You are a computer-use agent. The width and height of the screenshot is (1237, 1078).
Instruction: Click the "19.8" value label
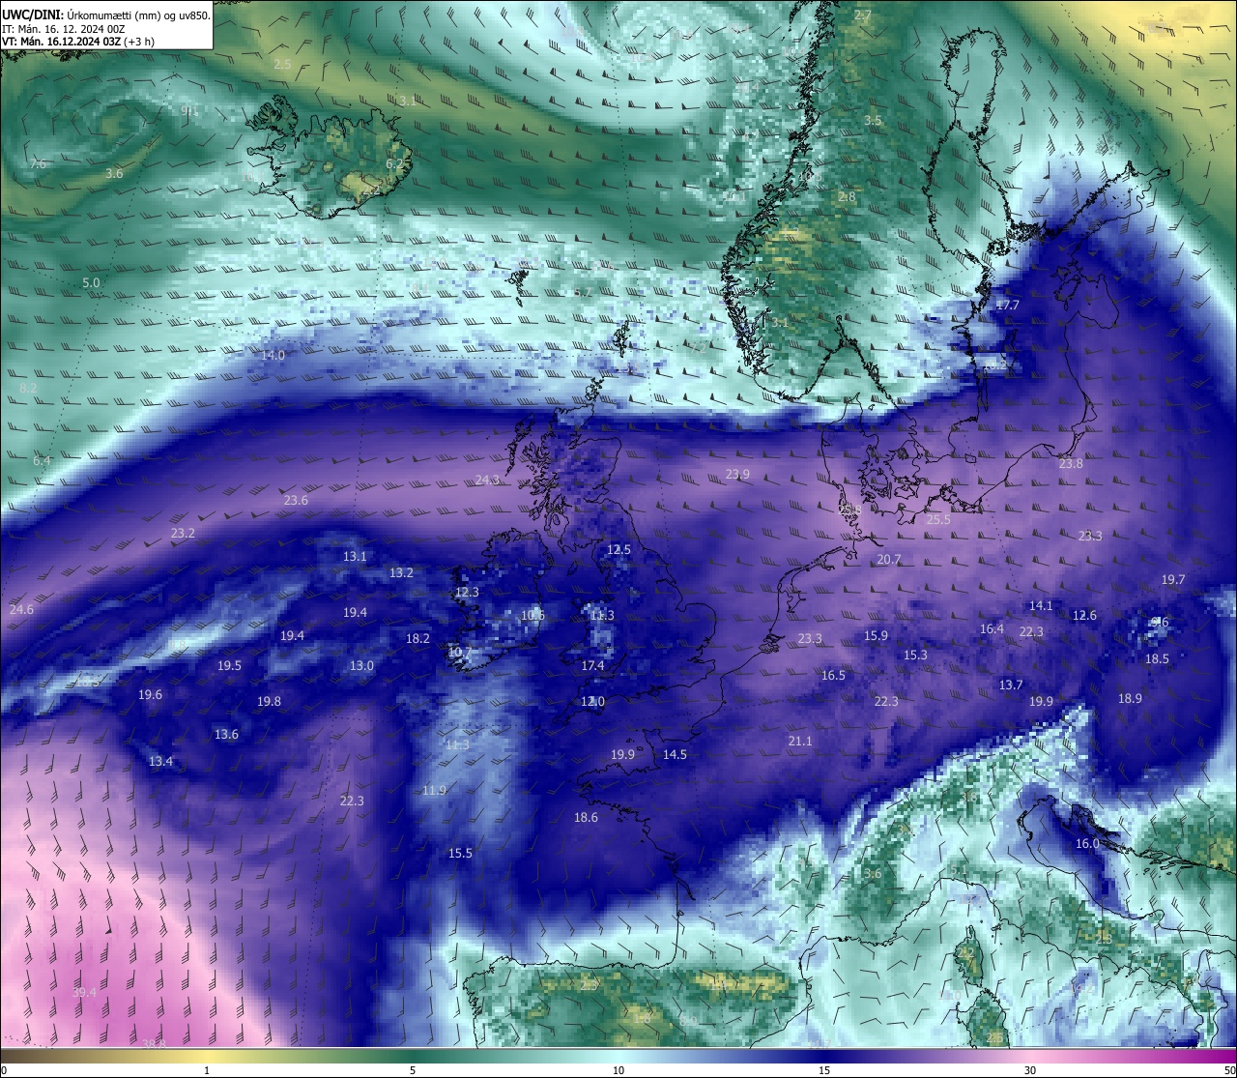pyautogui.click(x=269, y=701)
